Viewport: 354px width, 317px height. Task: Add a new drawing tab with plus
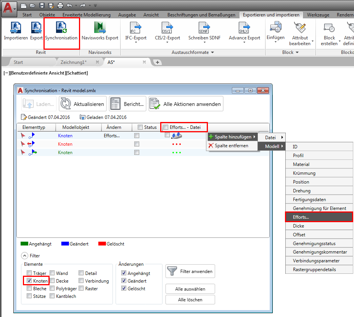pos(158,62)
